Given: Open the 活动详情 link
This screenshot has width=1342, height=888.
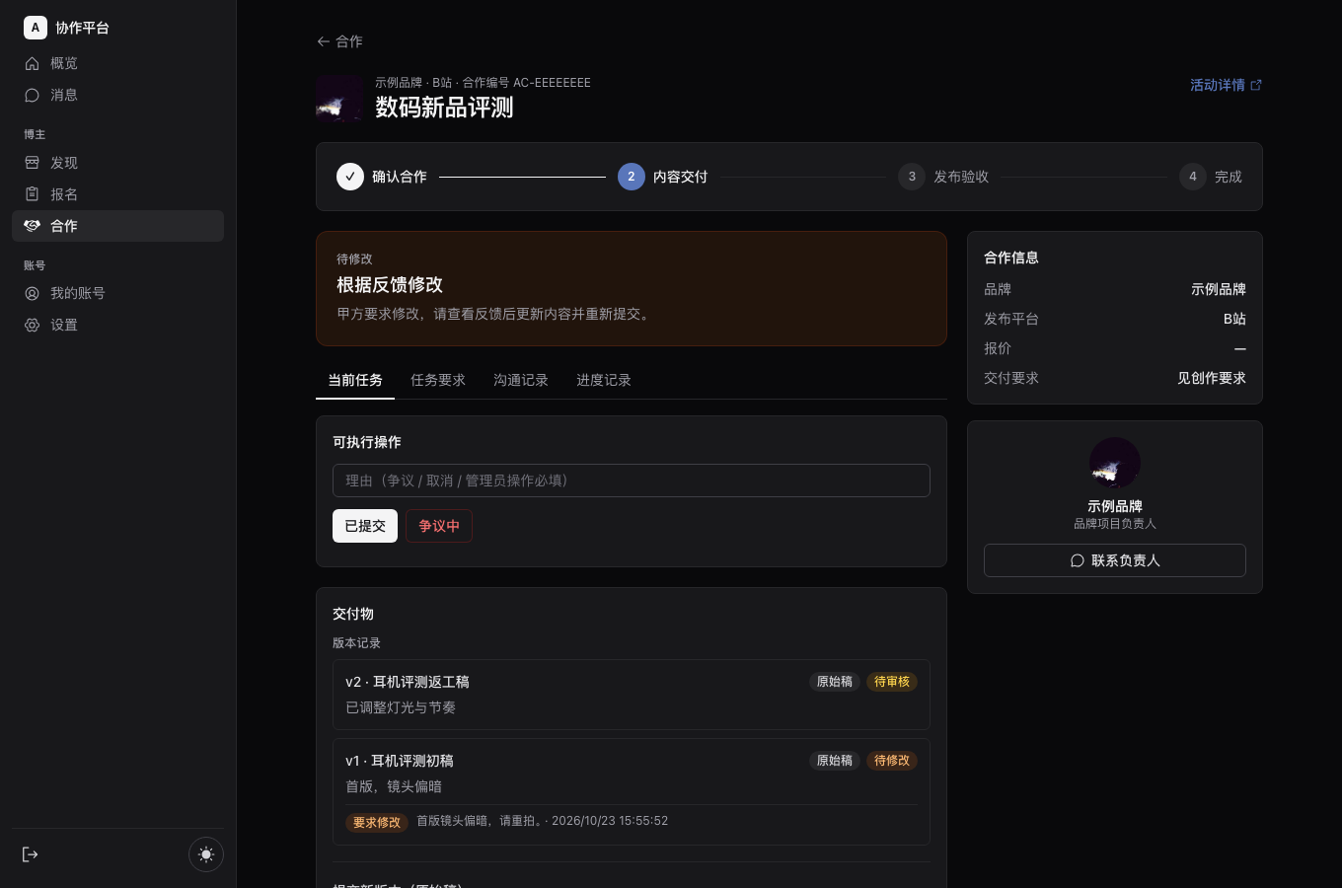Looking at the screenshot, I should click(x=1226, y=85).
